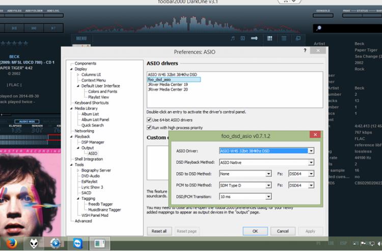This screenshot has width=382, height=251.
Task: Select ASIO W4S 32bit 384khz DSD driver entry
Action: tap(173, 74)
